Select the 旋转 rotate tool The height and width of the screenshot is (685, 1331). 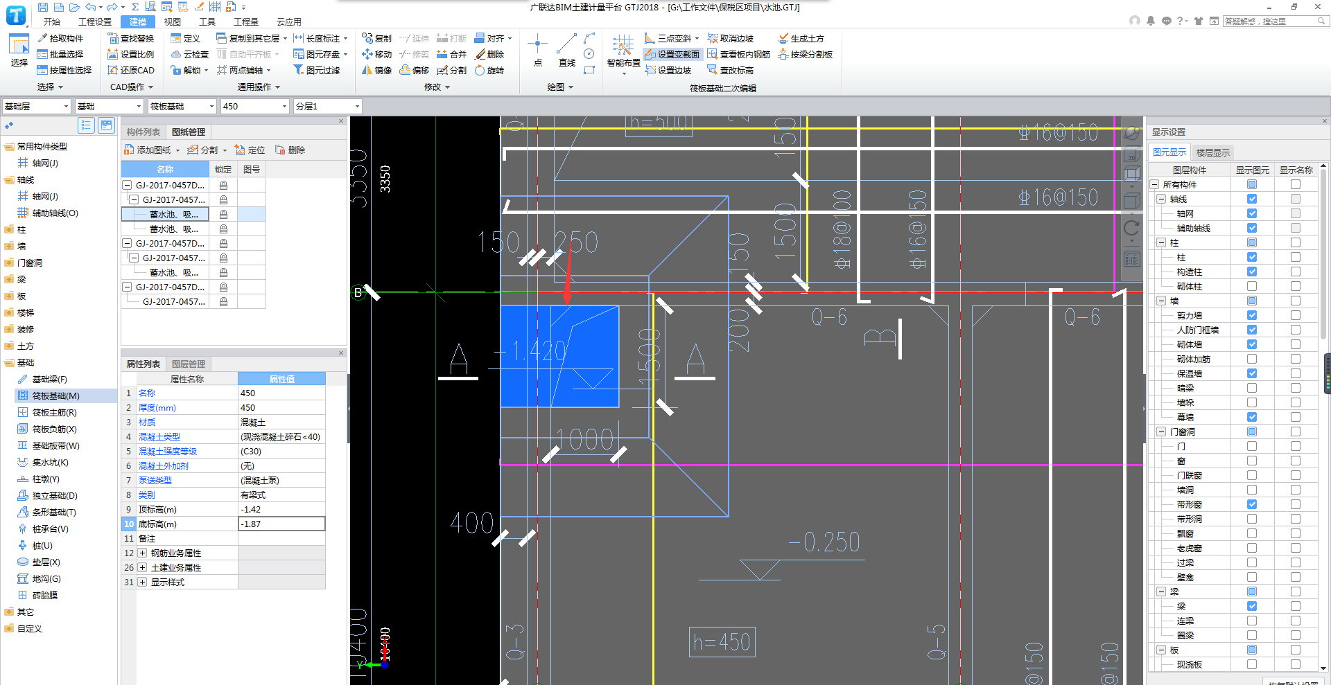pos(489,70)
